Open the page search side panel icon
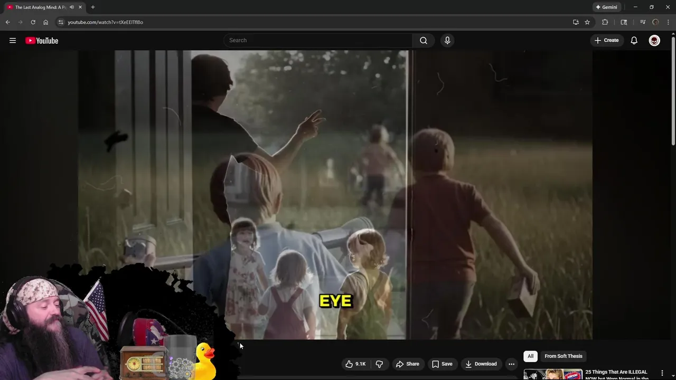 click(x=624, y=22)
